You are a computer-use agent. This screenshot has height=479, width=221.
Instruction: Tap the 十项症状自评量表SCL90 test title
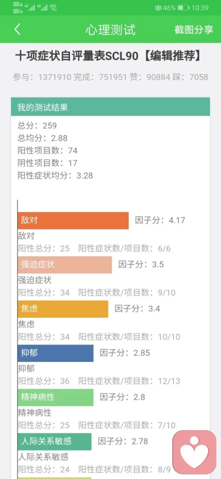click(x=108, y=57)
